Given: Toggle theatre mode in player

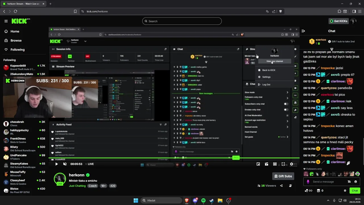Looking at the screenshot, I should (x=275, y=164).
